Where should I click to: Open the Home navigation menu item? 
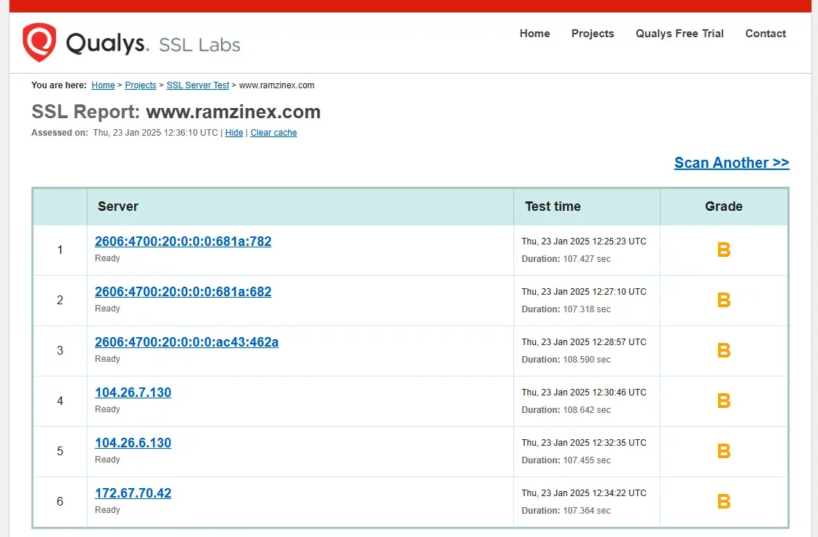(x=534, y=34)
